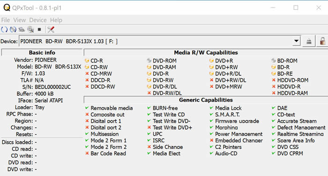
Task: Click the Media R/W Capabilities header
Action: click(206, 52)
